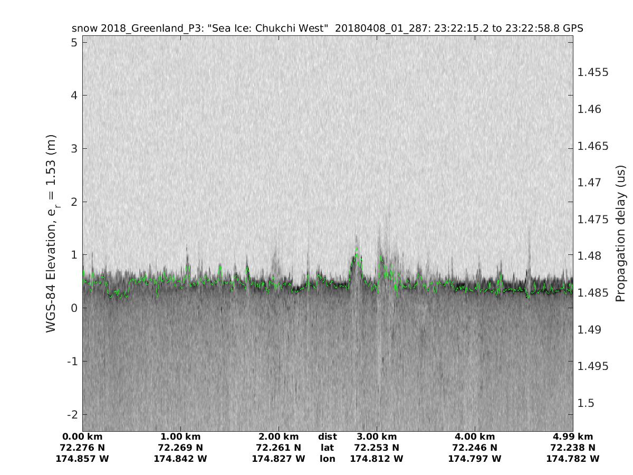Click the 4.99 km distance tick label

point(572,436)
